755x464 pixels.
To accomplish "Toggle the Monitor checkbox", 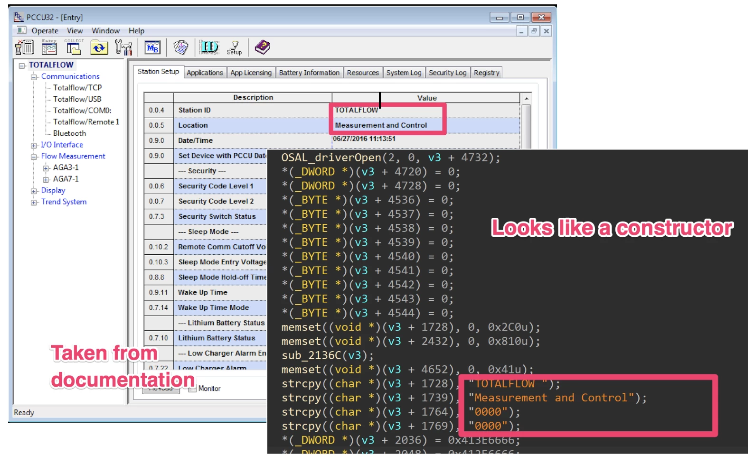I will coord(192,389).
